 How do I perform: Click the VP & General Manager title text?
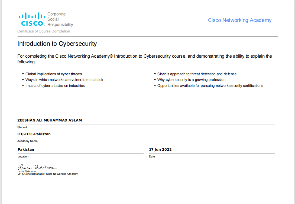pyautogui.click(x=48, y=174)
